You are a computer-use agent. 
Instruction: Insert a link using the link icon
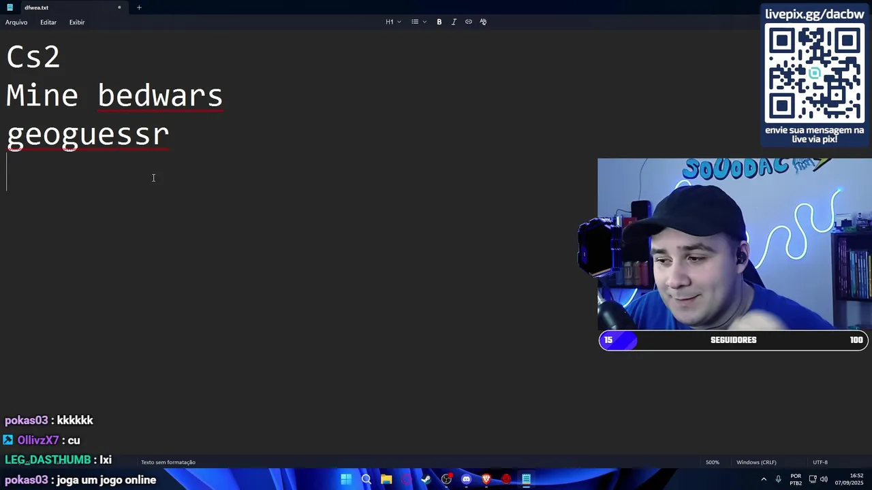469,22
